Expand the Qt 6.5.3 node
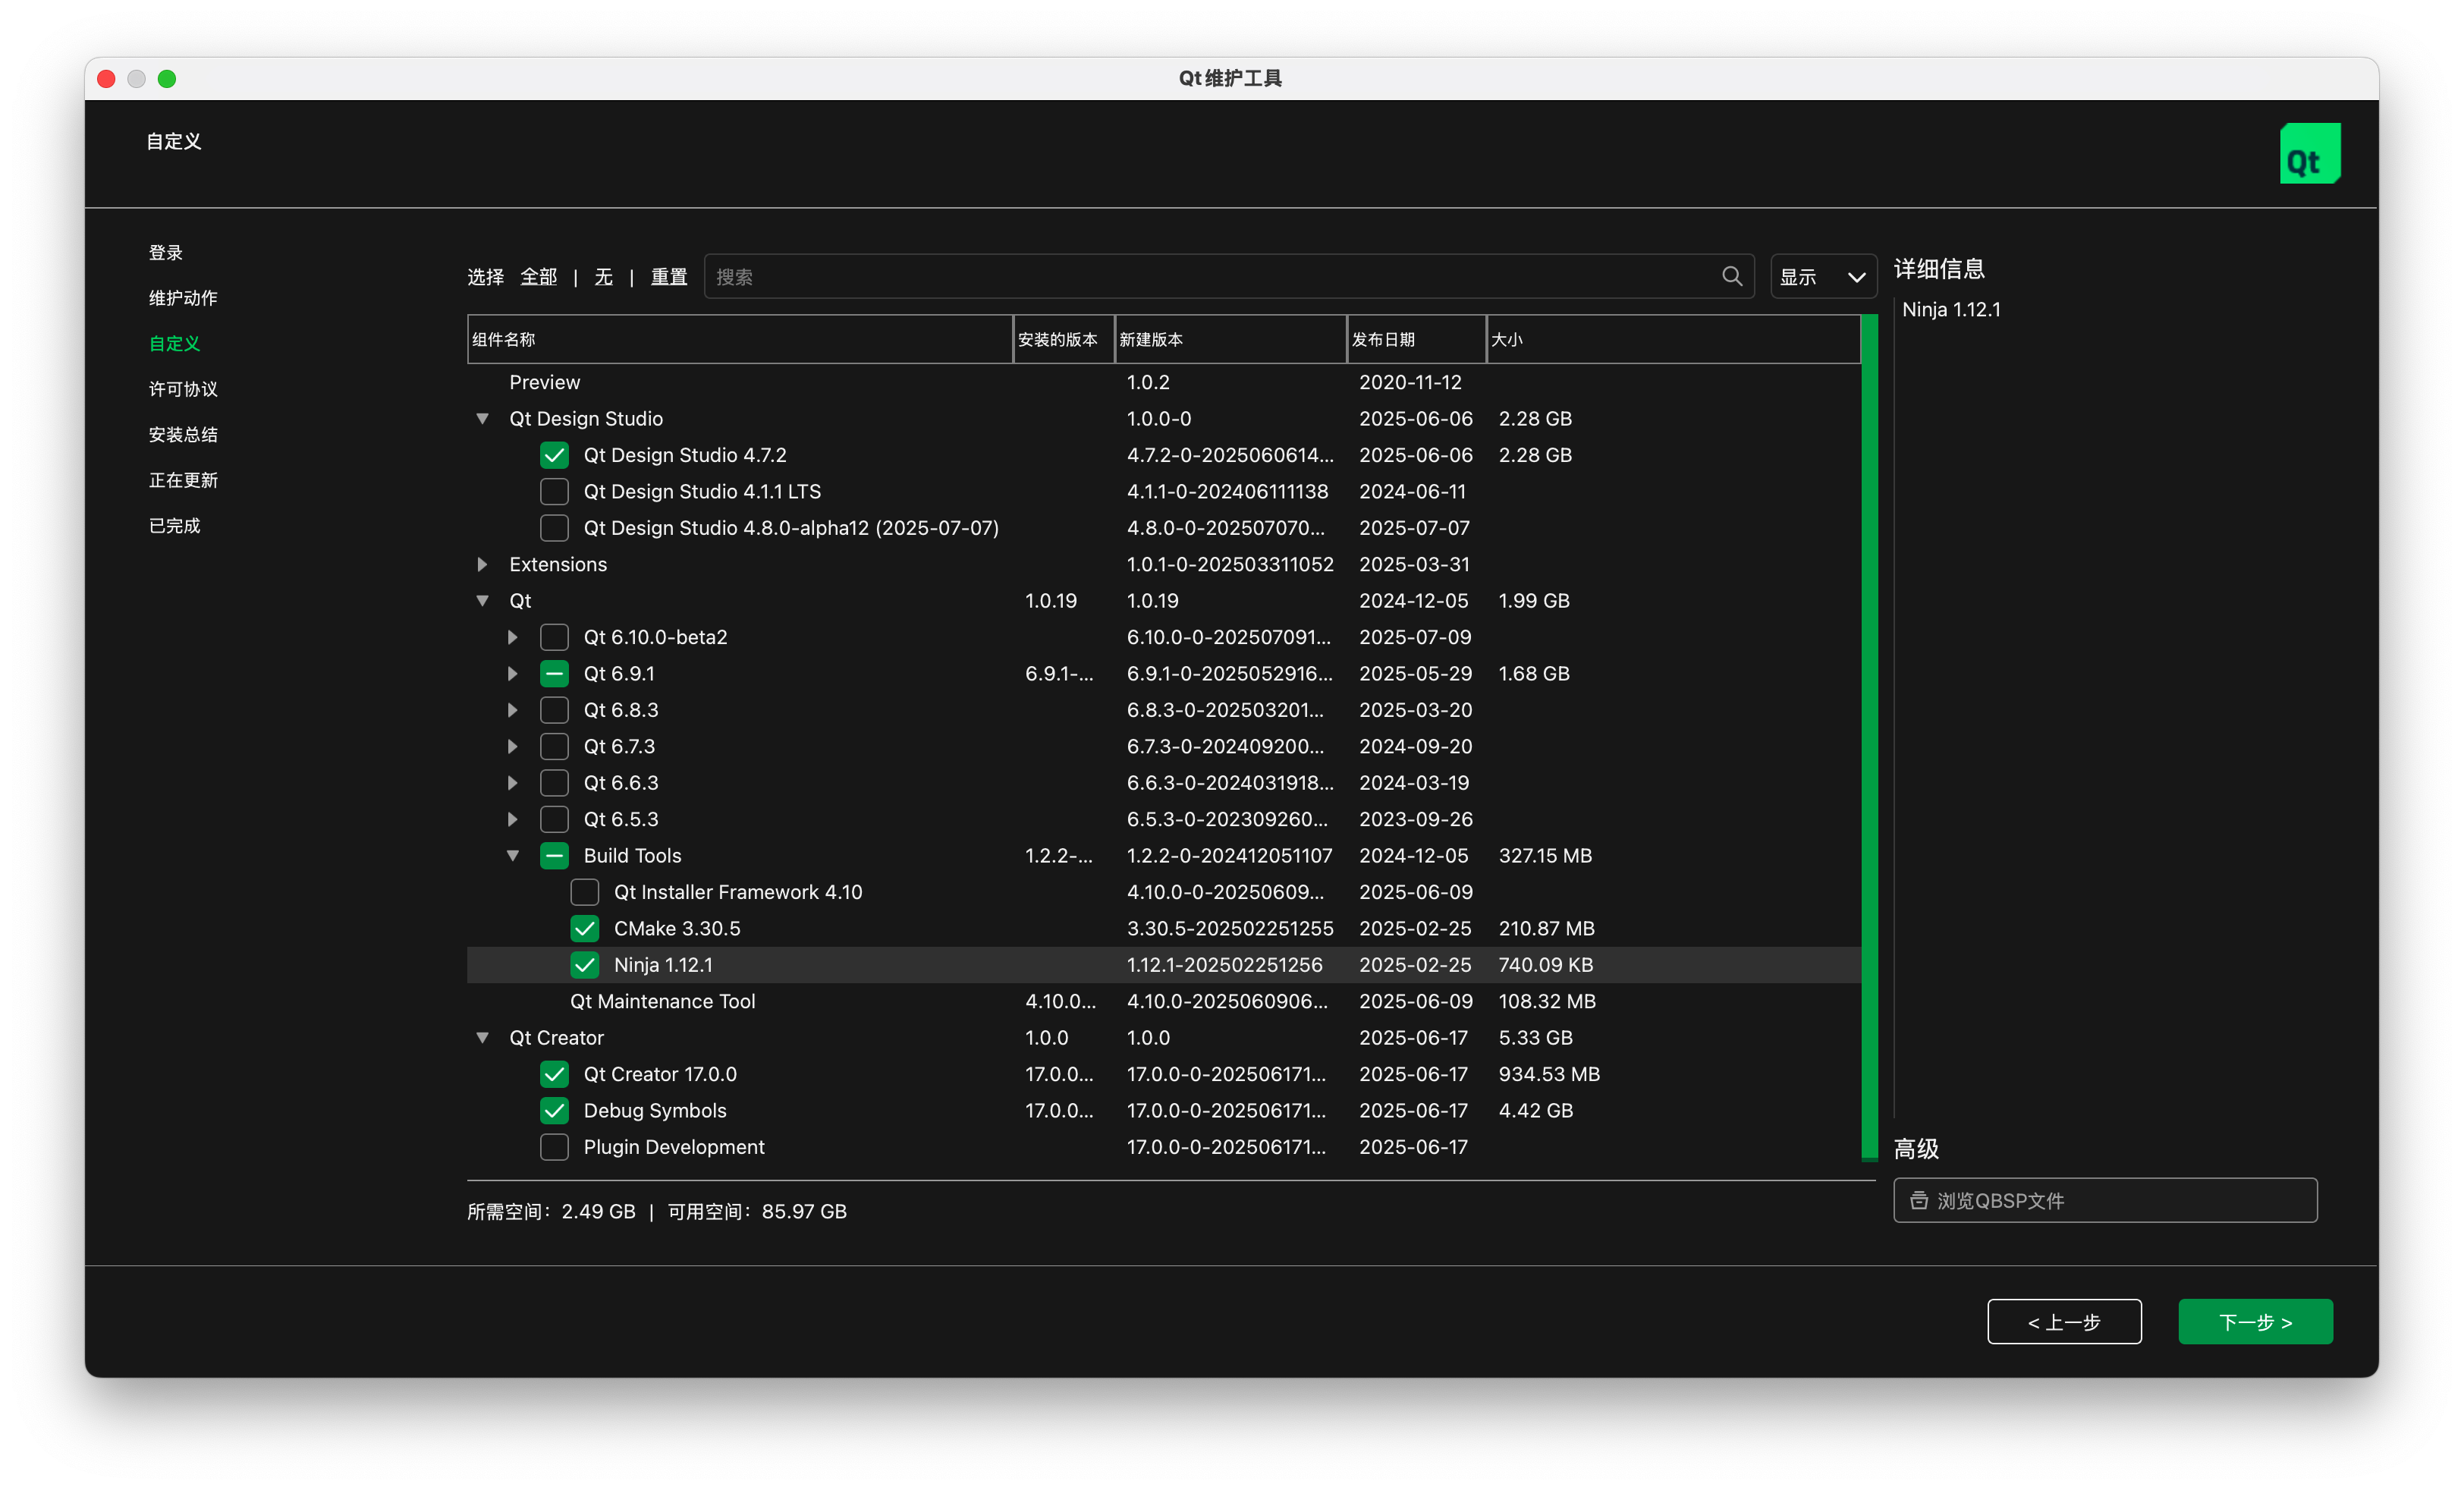Screen dimensions: 2464x1490 point(512,819)
